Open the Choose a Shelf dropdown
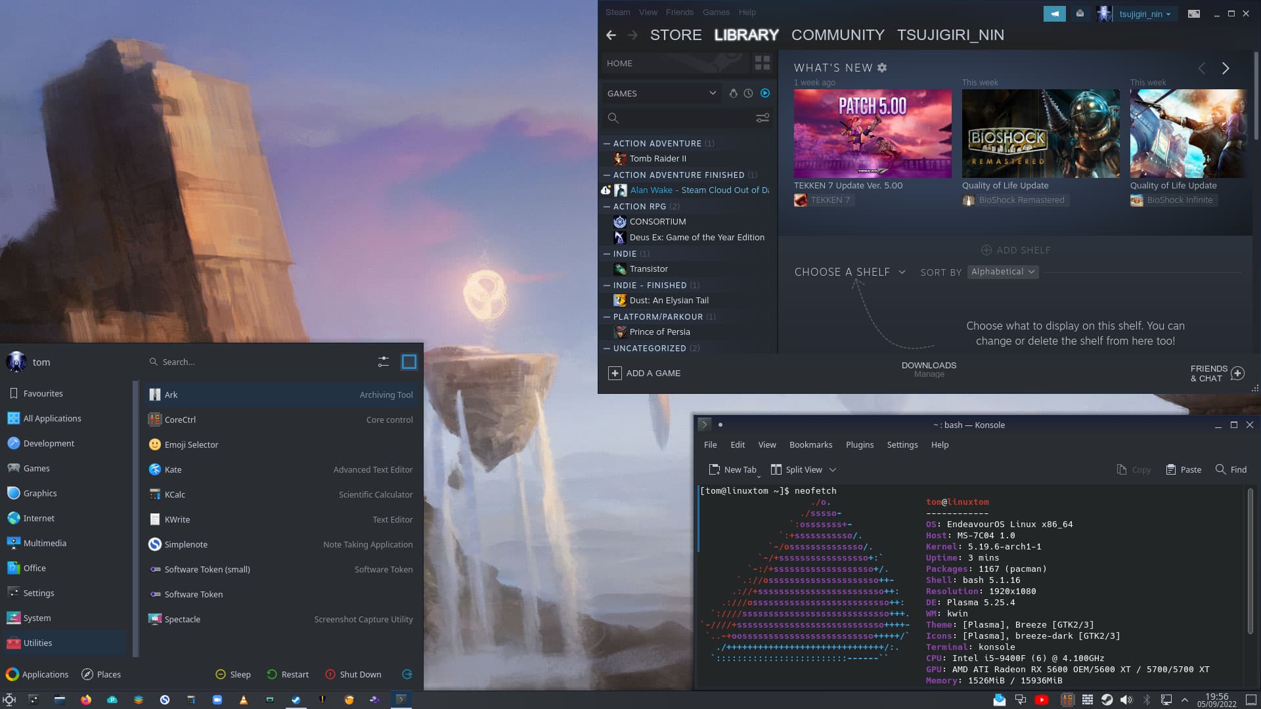The width and height of the screenshot is (1261, 709). [x=850, y=272]
